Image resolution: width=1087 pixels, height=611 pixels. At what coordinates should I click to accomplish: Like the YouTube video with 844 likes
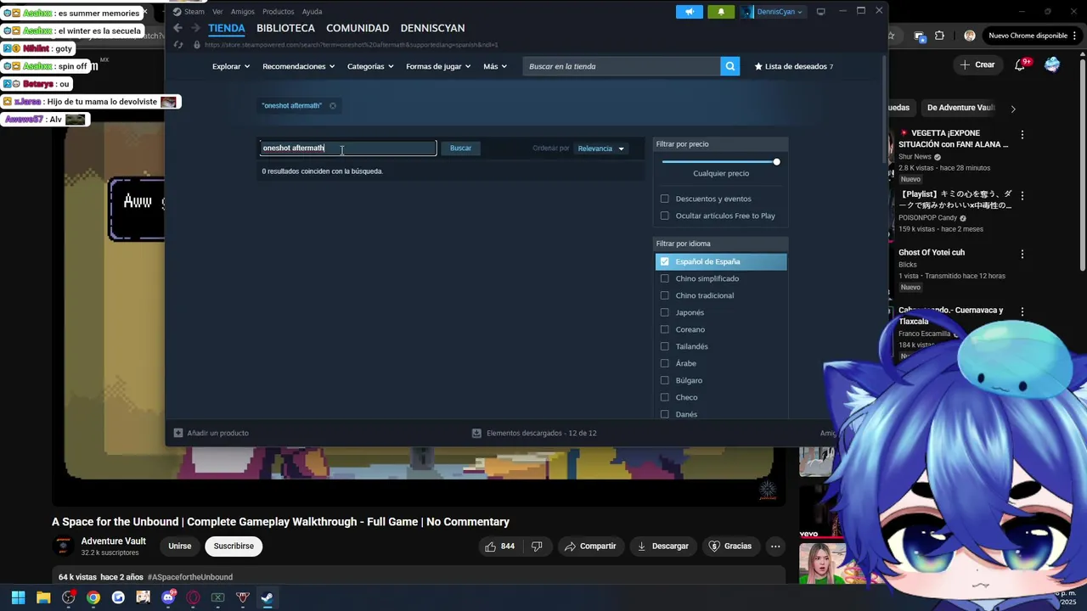point(499,547)
